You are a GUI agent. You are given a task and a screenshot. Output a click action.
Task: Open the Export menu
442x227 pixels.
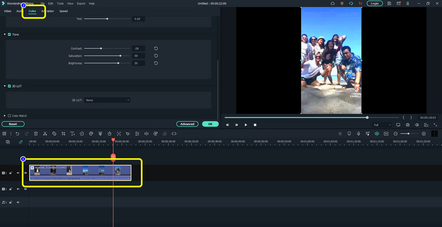pyautogui.click(x=81, y=3)
